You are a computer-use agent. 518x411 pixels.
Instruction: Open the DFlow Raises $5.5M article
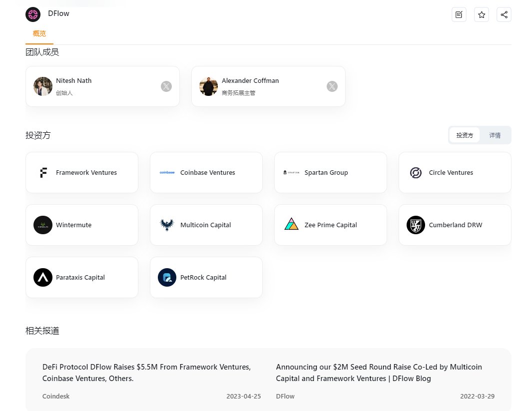click(146, 373)
